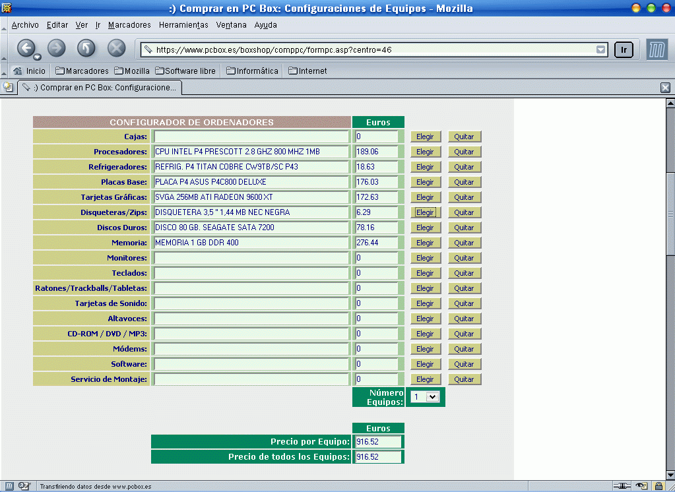Collapse the navigation toolbar grippy handle

click(x=4, y=49)
